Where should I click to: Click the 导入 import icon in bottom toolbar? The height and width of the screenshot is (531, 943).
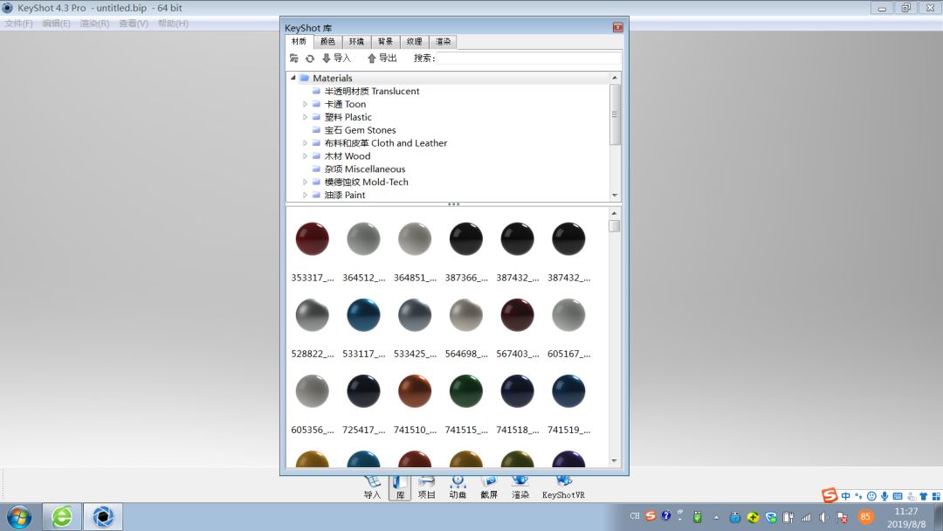tap(372, 487)
